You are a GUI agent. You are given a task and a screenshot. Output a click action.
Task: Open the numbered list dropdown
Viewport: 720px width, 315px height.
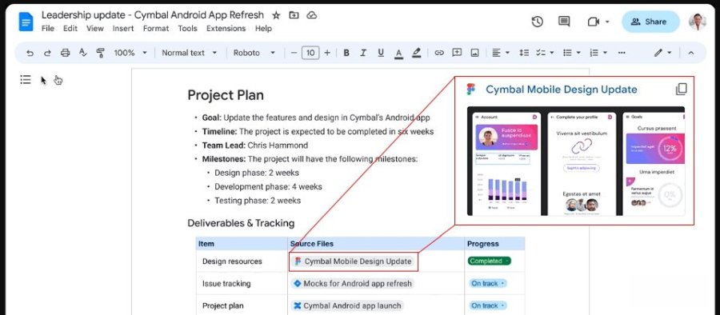[598, 53]
